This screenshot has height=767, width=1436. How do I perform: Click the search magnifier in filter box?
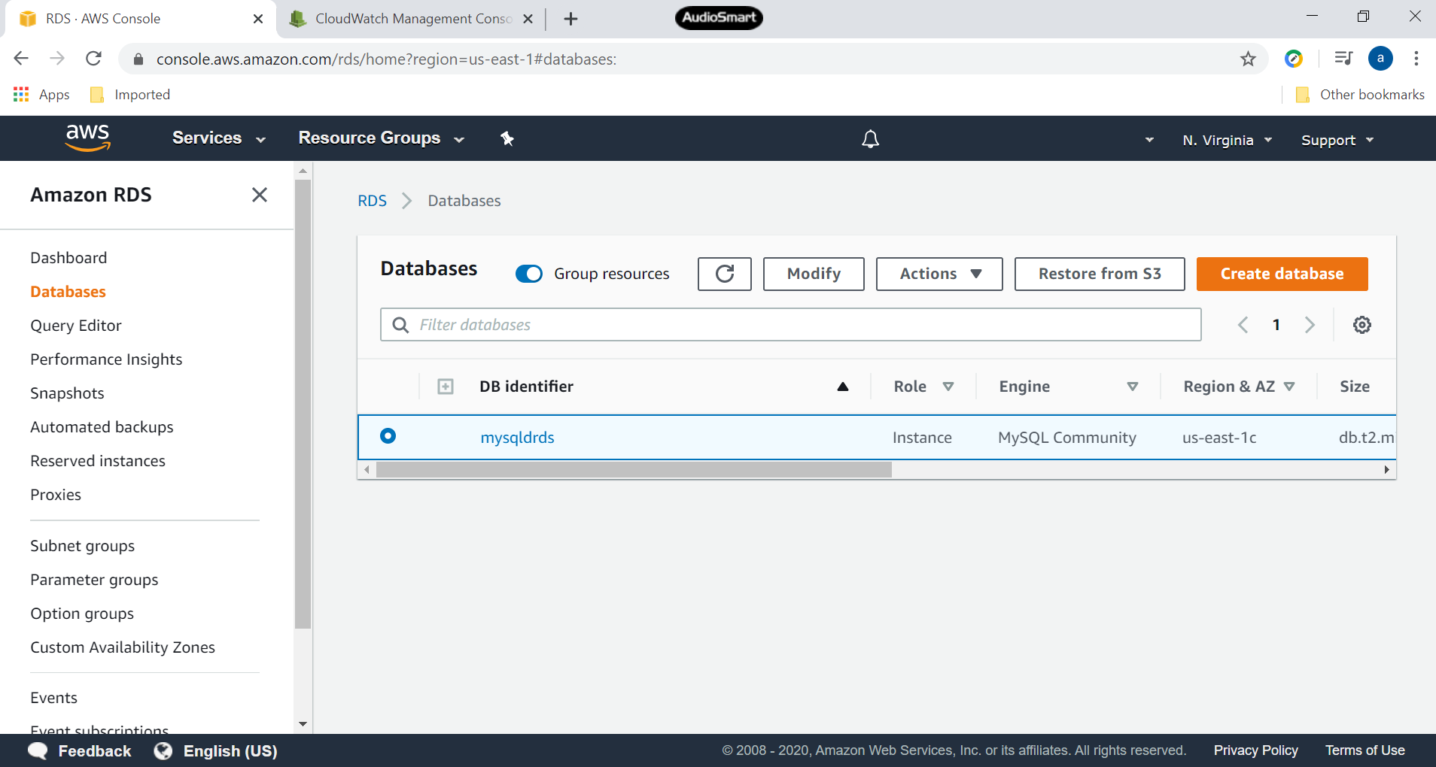(401, 325)
